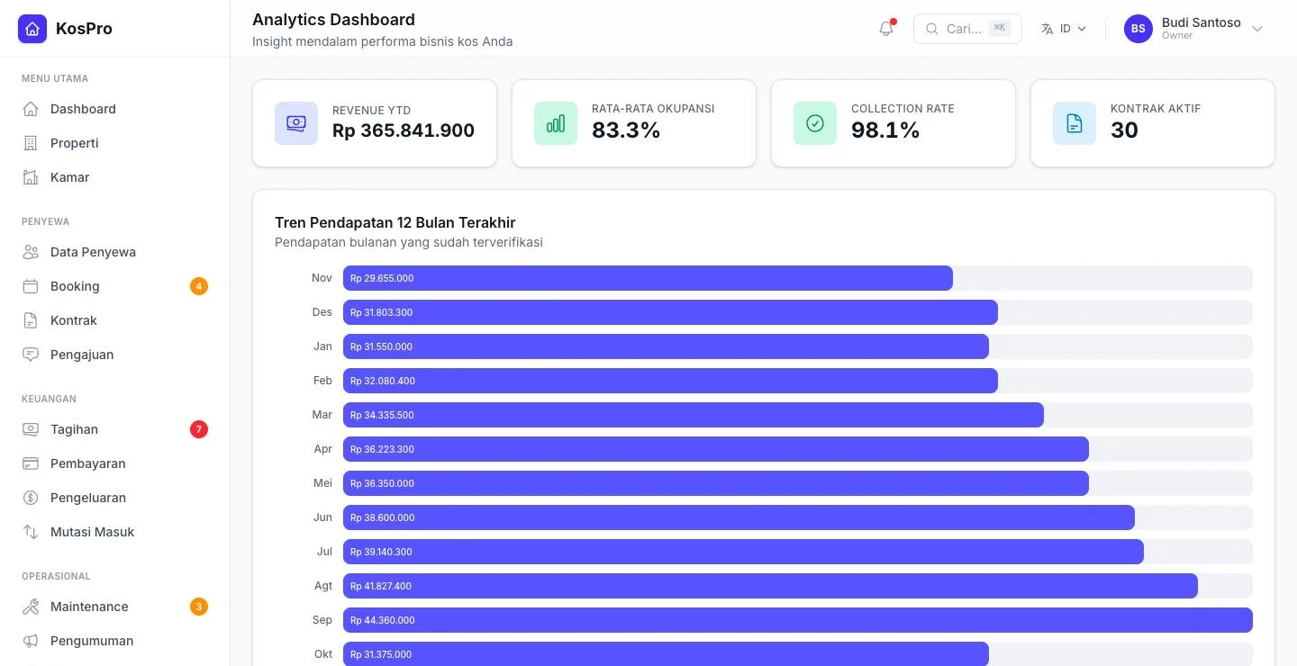Click the KosPro home logo icon
This screenshot has height=666, width=1297.
[x=32, y=29]
